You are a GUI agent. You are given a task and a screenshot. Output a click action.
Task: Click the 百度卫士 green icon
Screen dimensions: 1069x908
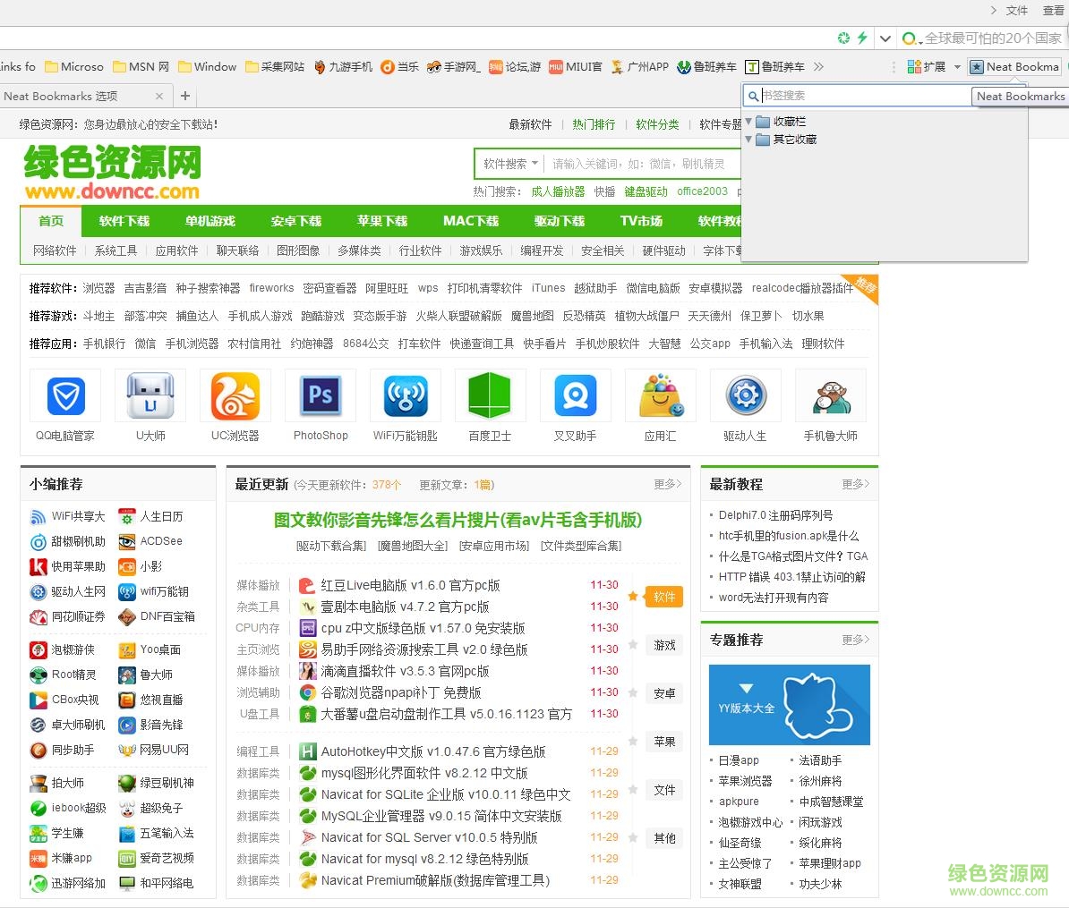[x=490, y=395]
